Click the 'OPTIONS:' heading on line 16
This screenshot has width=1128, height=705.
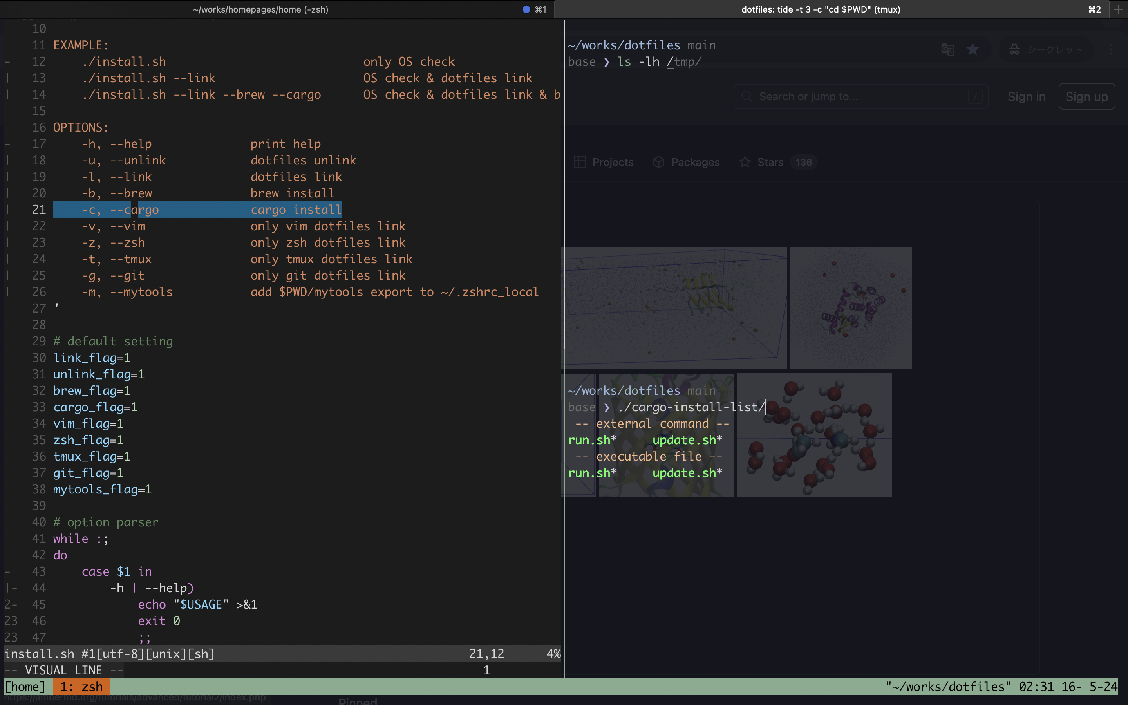pos(81,127)
